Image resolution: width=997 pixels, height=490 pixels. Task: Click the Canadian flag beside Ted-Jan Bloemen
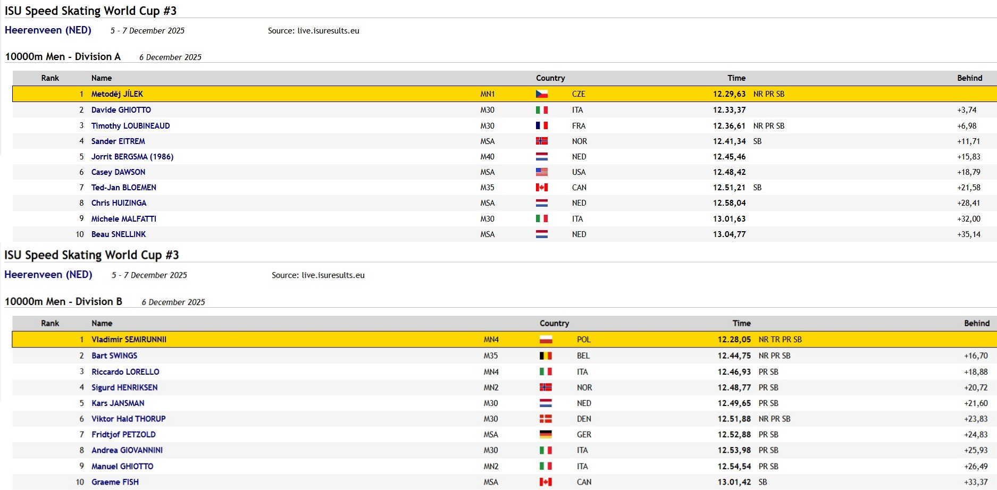click(x=541, y=188)
